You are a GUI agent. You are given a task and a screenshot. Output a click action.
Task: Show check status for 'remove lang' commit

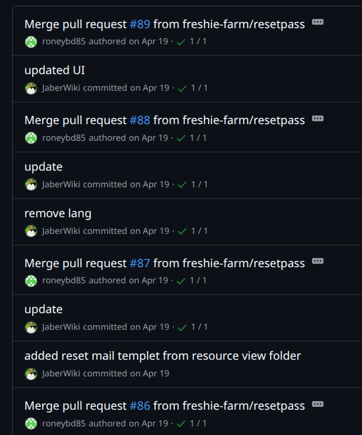coord(192,231)
